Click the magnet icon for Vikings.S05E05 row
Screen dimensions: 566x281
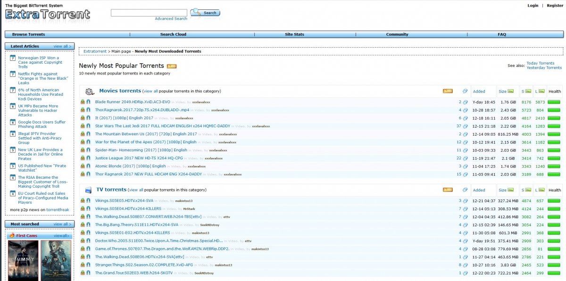(88, 200)
